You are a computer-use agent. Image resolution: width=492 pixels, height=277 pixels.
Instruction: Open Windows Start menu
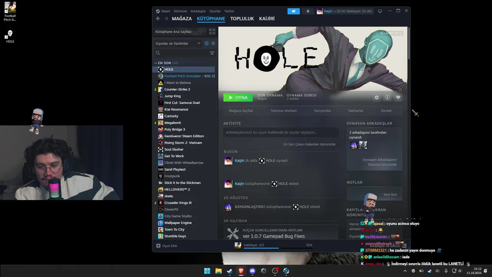(x=207, y=271)
